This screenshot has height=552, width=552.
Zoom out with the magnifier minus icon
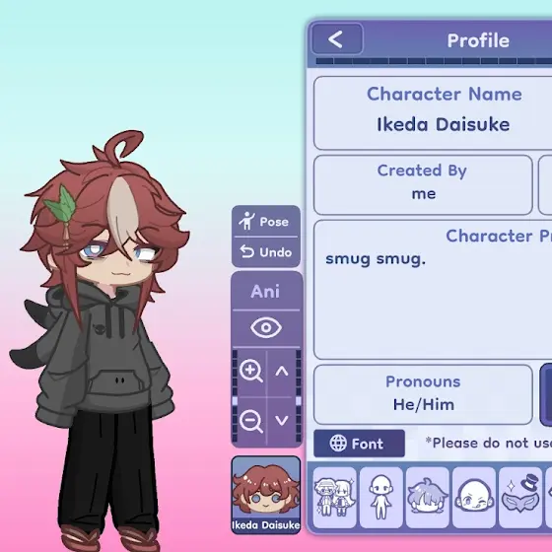click(x=250, y=422)
